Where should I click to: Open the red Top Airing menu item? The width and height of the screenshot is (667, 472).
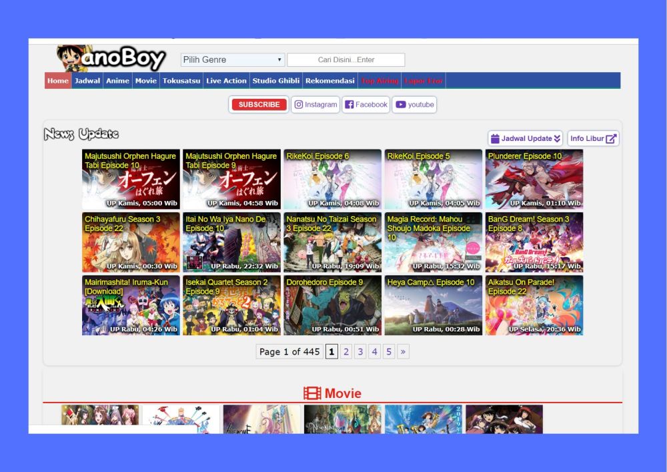(x=380, y=81)
